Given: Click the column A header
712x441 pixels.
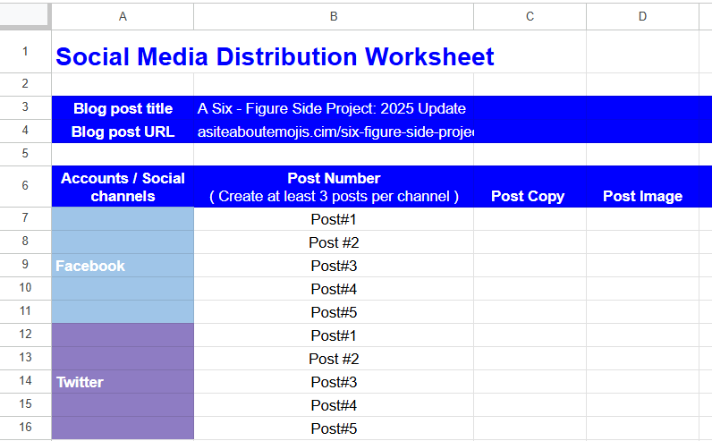Looking at the screenshot, I should (123, 16).
